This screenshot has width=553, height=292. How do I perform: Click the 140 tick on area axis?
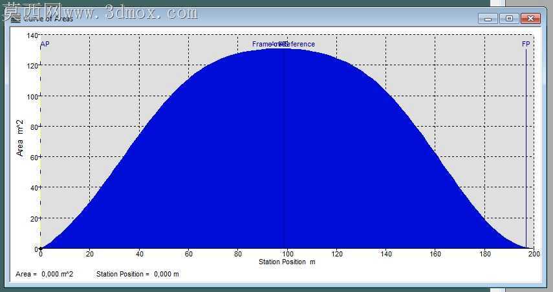click(x=32, y=36)
